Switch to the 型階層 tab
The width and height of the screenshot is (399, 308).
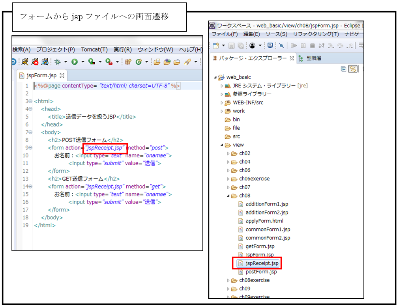point(313,58)
